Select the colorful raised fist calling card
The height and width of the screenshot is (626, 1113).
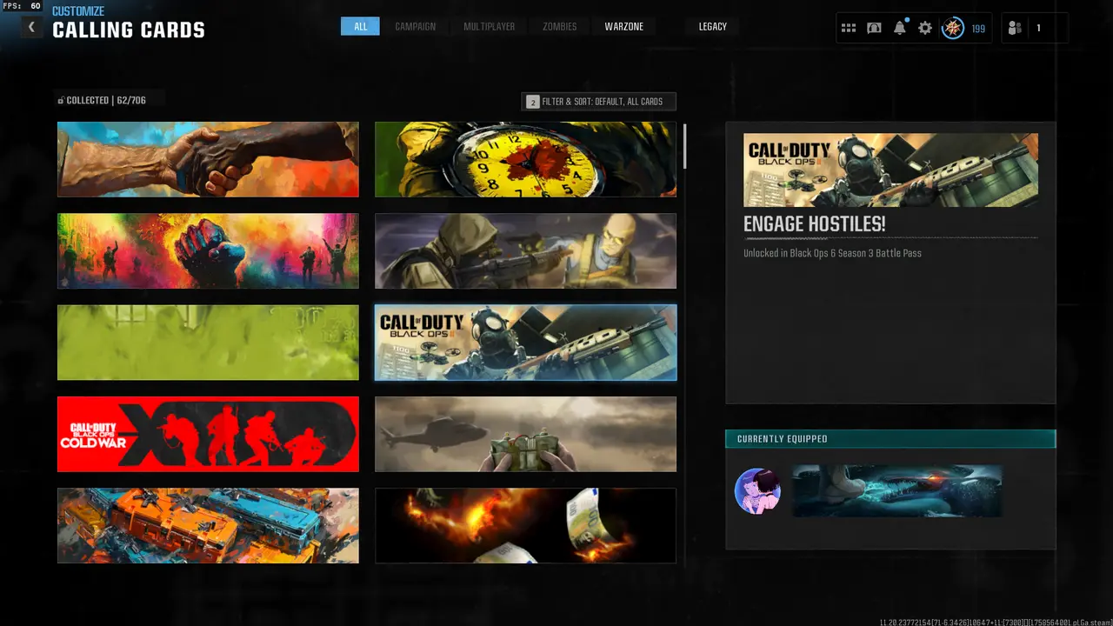(208, 250)
